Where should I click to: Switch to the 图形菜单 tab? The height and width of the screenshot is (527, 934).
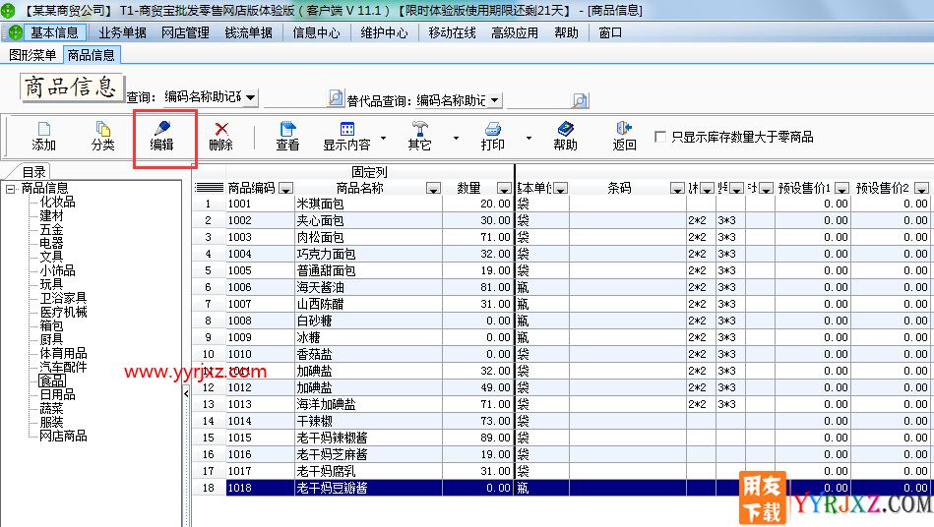(x=32, y=55)
